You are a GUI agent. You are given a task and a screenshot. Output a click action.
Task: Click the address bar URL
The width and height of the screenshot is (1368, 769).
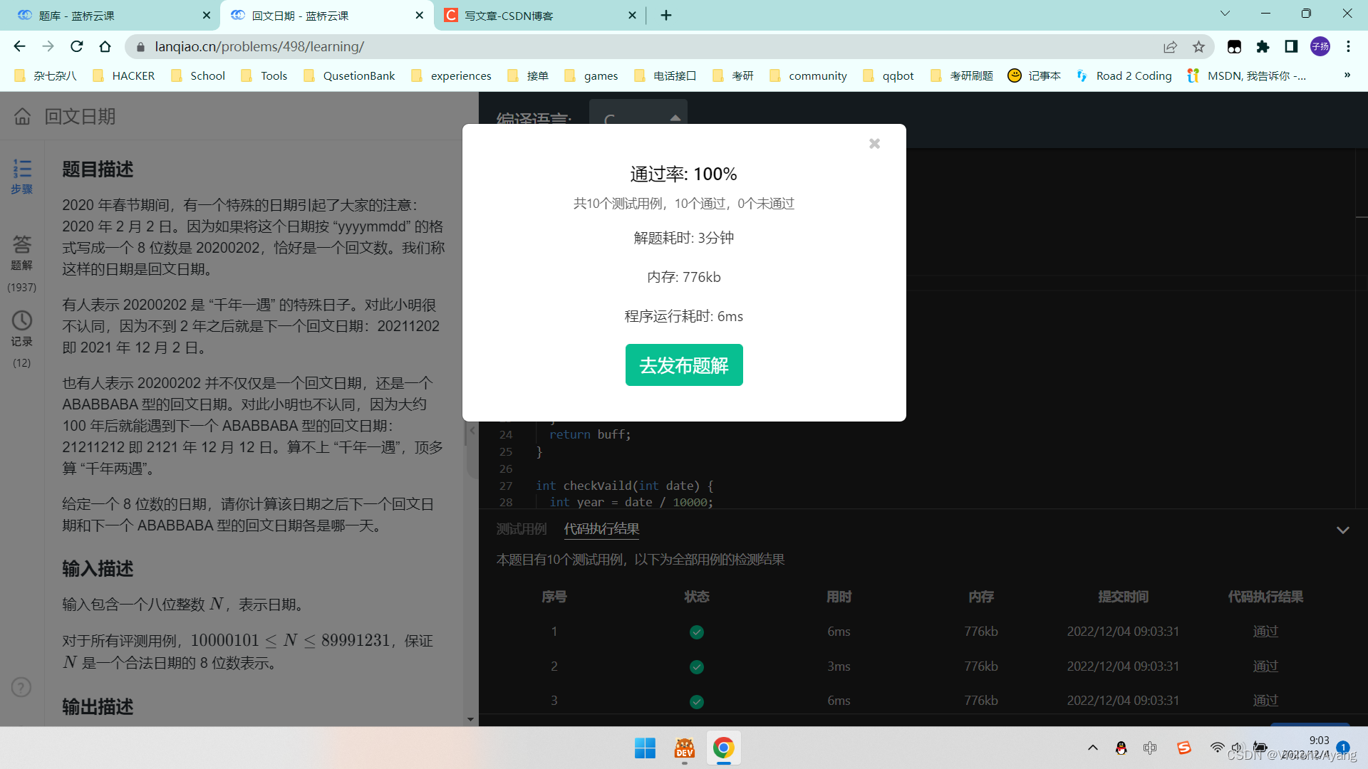[x=259, y=46]
